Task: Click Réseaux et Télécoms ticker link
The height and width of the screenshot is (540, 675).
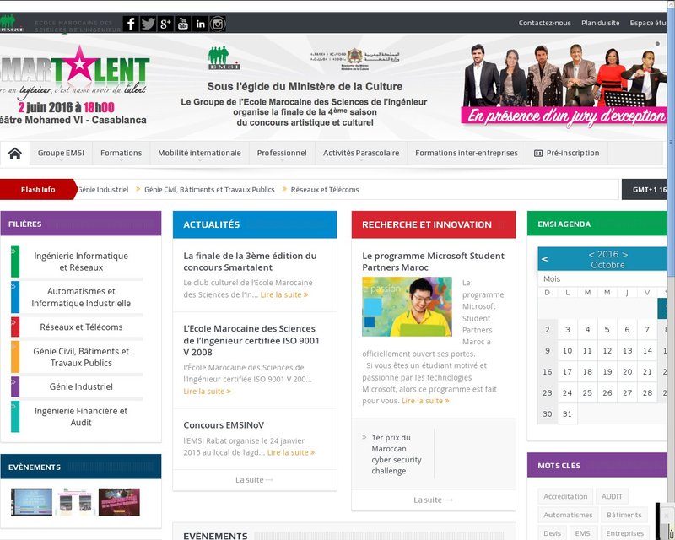Action: coord(325,190)
